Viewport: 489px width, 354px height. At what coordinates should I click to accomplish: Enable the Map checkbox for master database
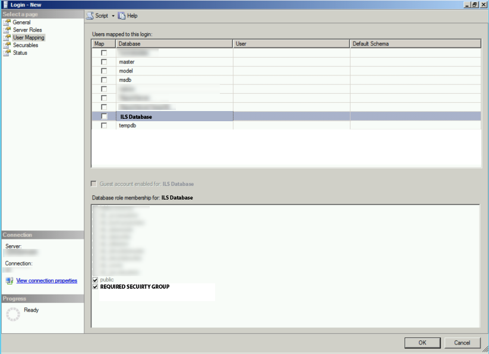tap(105, 61)
